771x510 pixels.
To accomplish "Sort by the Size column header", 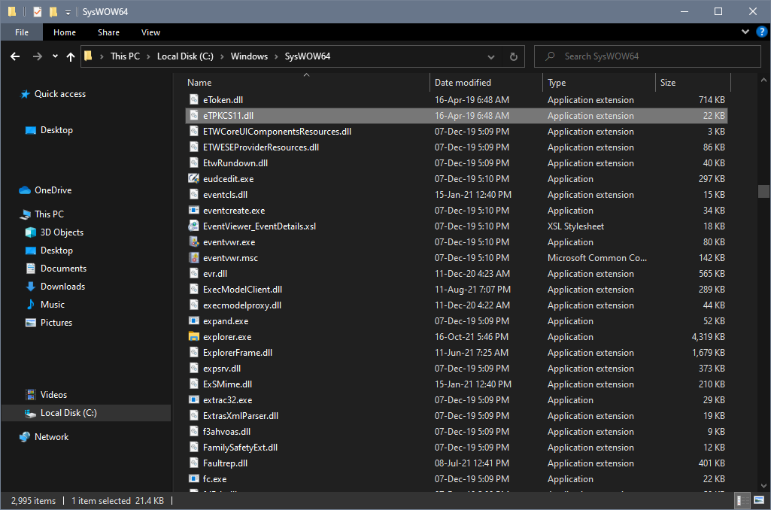I will 668,83.
